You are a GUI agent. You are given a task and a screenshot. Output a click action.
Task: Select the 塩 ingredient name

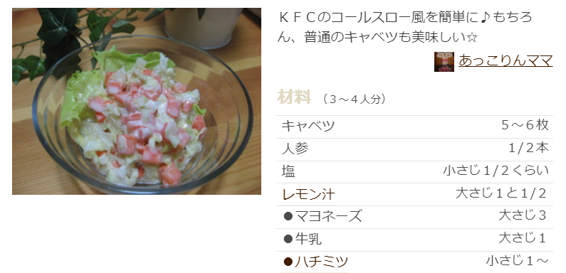click(288, 171)
